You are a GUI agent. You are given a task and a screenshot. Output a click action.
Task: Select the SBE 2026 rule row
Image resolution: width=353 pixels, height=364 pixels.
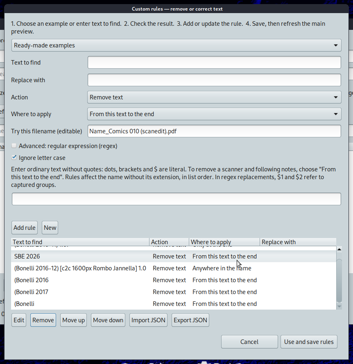(x=173, y=256)
